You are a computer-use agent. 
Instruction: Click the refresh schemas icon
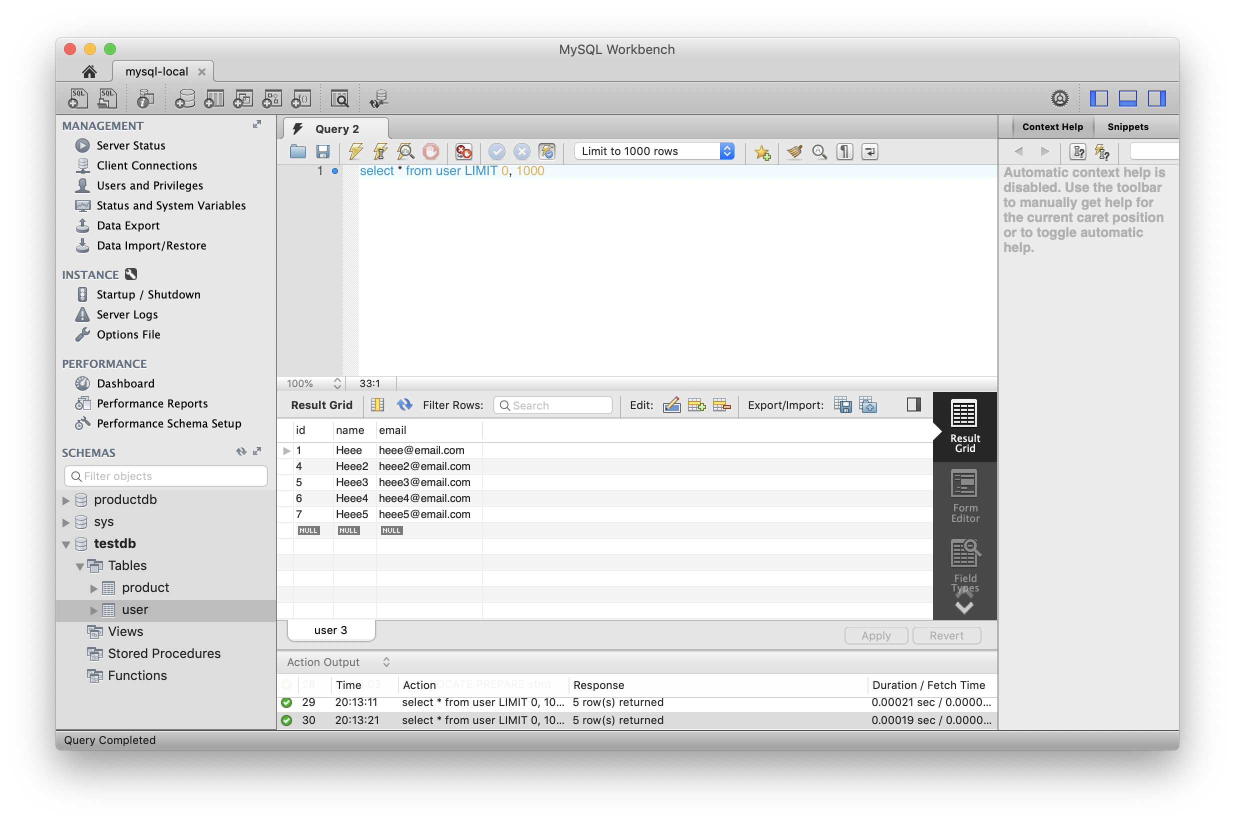(x=240, y=452)
